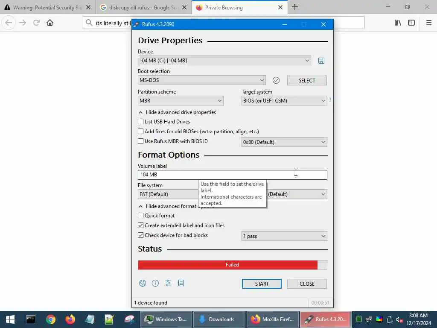Click Firefox forward arrow
437x328 pixels.
(x=23, y=23)
